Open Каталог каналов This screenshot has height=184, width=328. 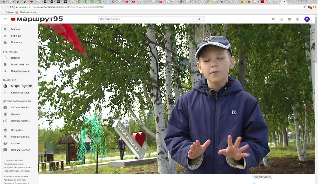click(20, 93)
